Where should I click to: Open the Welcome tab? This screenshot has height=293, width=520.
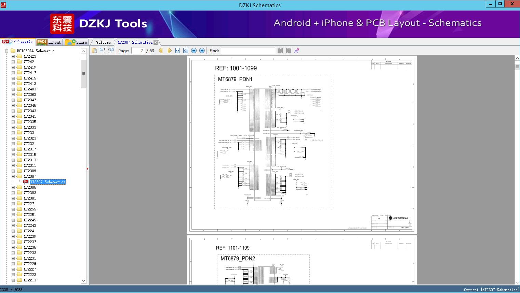tap(103, 42)
